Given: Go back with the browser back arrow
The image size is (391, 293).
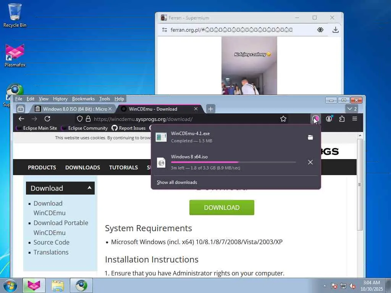Looking at the screenshot, I should tap(21, 119).
